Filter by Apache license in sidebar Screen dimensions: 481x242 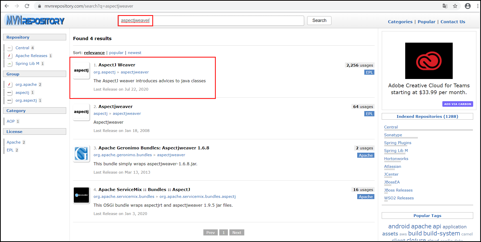14,142
